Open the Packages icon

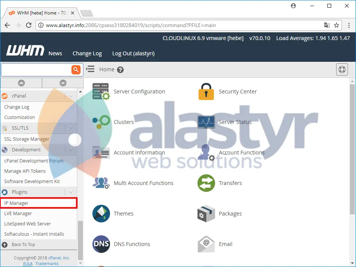click(206, 214)
